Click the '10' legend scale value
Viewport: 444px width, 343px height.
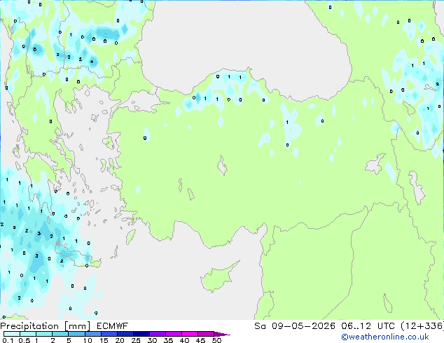tap(88, 340)
